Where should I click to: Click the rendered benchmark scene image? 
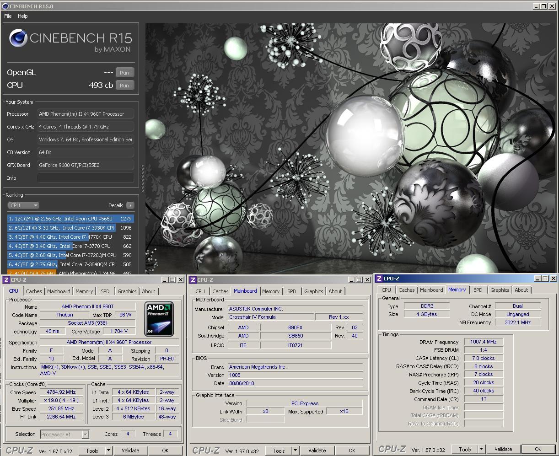pyautogui.click(x=351, y=149)
